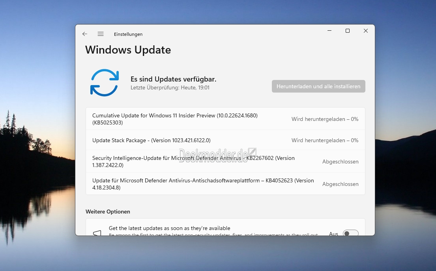Viewport: 436px width, 271px height.
Task: Toggle 'Get the latest updates' switch
Action: [351, 234]
